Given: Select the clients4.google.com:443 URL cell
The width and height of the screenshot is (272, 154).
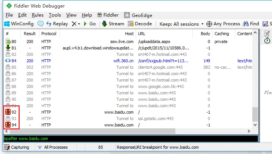Looking at the screenshot, I should tap(160, 67).
